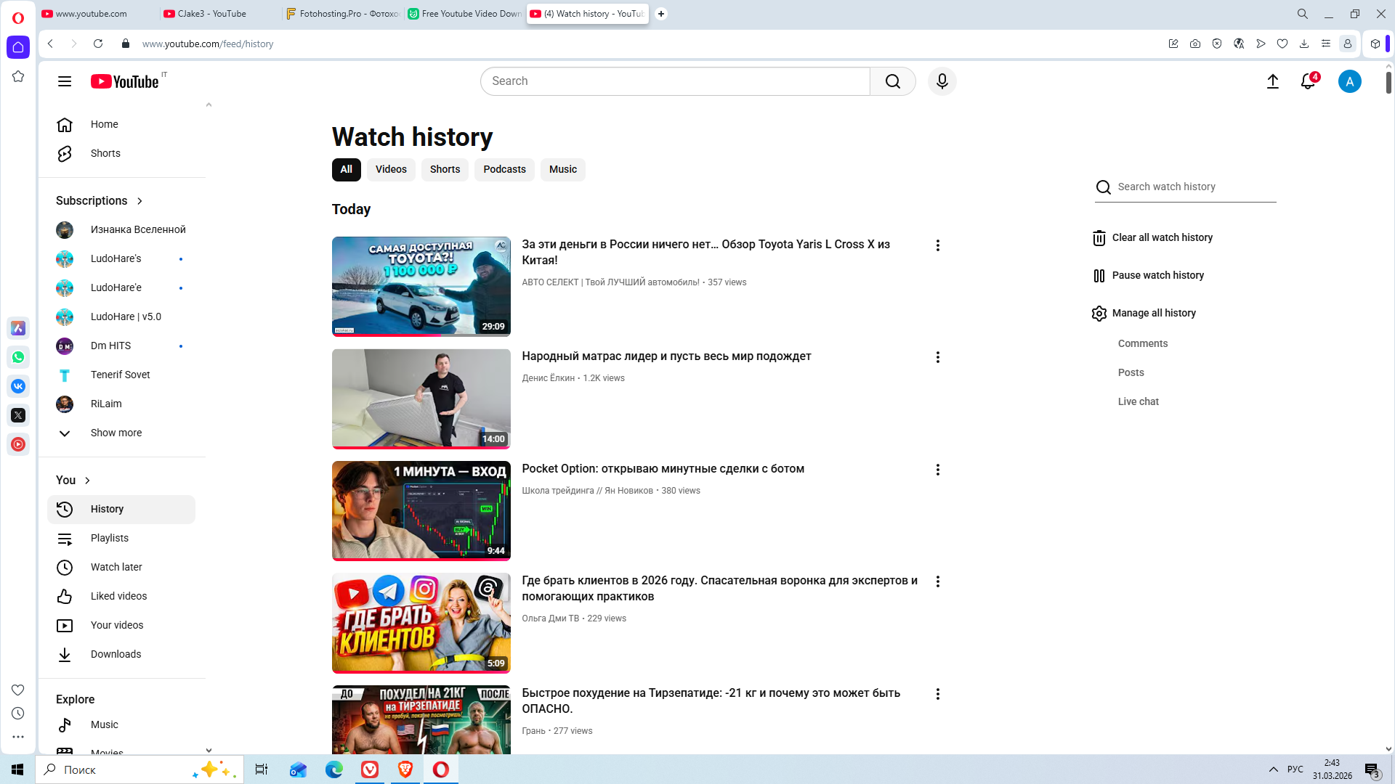
Task: Click the YouTube search magnifier button
Action: click(x=892, y=81)
